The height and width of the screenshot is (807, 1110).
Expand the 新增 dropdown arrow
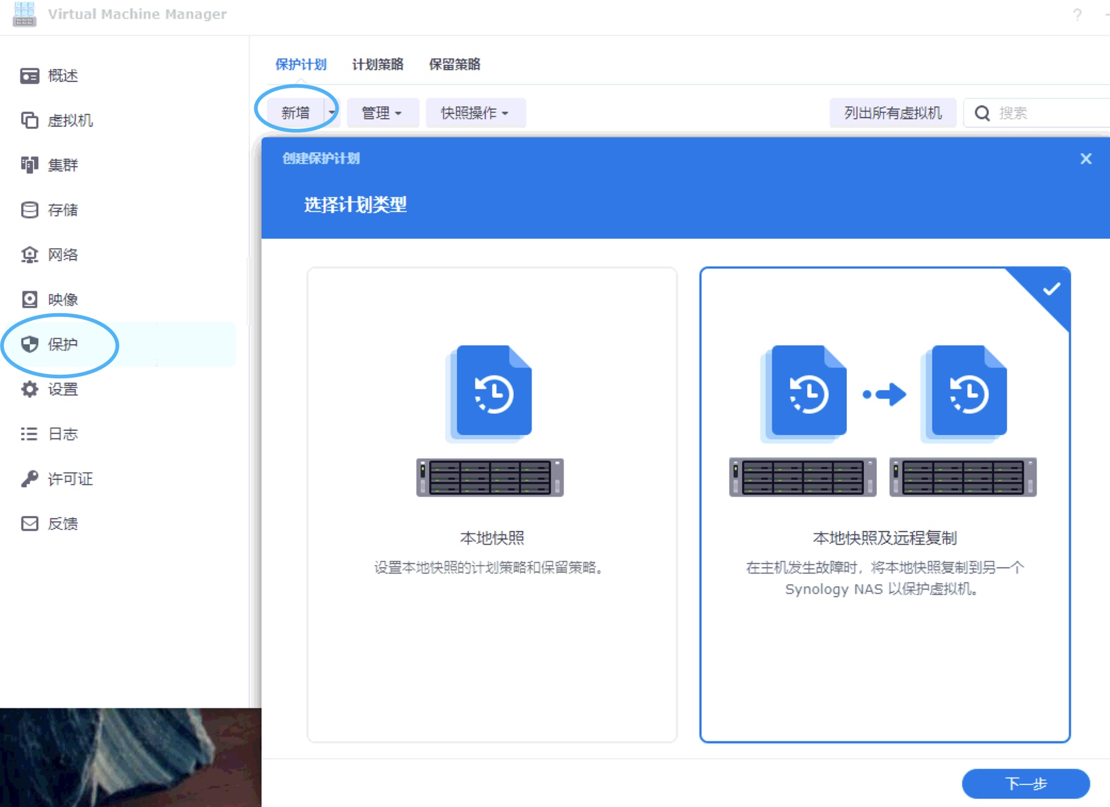(332, 113)
